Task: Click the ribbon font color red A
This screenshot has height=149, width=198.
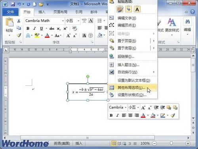Action: [47, 35]
